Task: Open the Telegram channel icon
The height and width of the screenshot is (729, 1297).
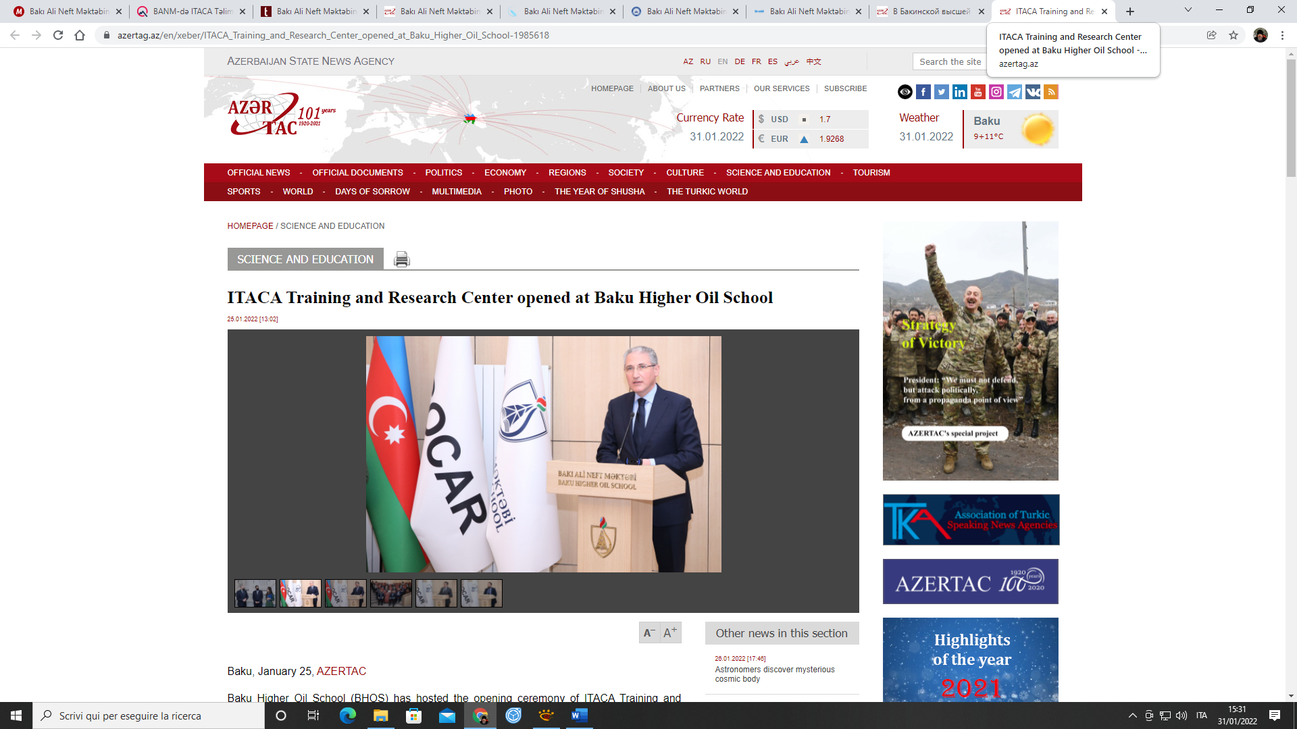Action: 1015,92
